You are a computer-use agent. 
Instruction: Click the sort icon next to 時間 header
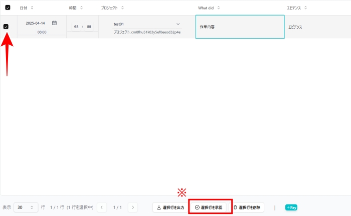pyautogui.click(x=82, y=8)
